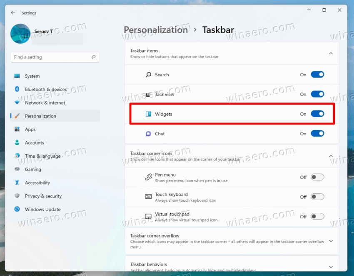This screenshot has width=354, height=276.
Task: Click the back arrow in Settings
Action: click(13, 13)
